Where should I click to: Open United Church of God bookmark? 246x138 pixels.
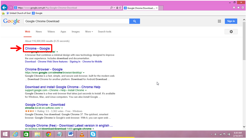pos(18,13)
